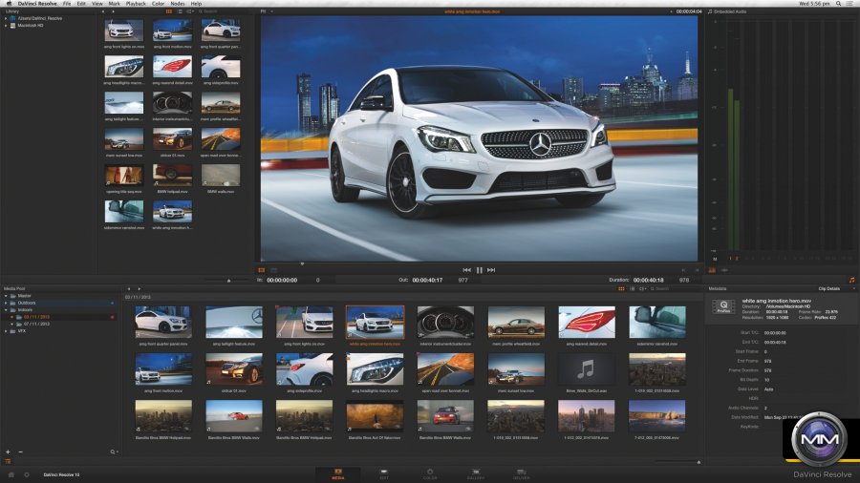Expand the Macintosh HD library volume

click(x=6, y=25)
